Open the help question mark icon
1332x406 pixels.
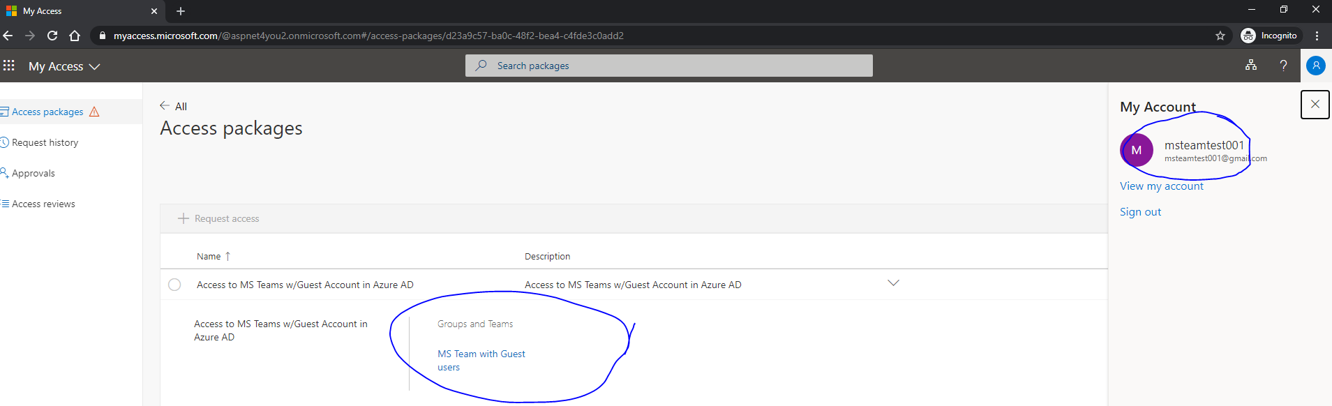tap(1283, 65)
